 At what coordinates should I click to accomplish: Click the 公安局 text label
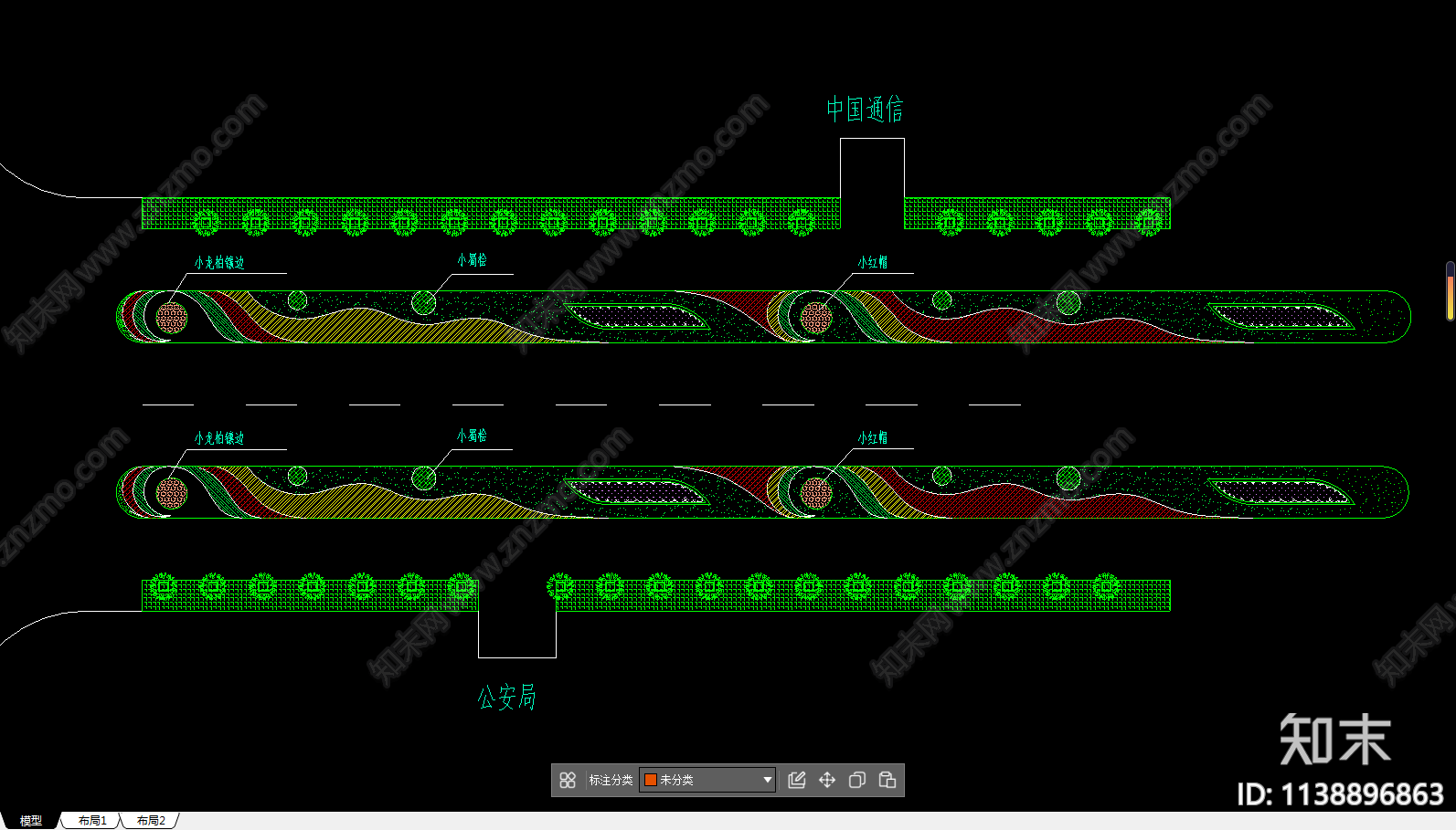click(506, 698)
